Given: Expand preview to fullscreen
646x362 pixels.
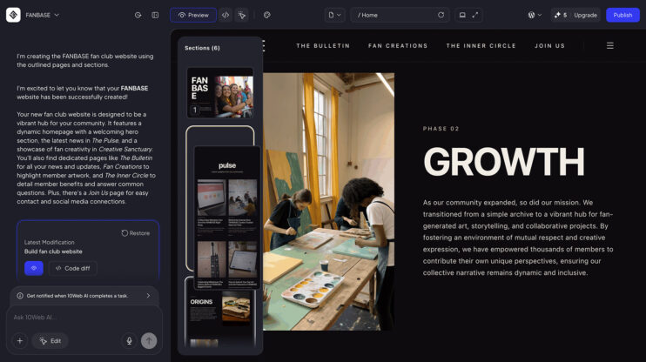Looking at the screenshot, I should (475, 15).
